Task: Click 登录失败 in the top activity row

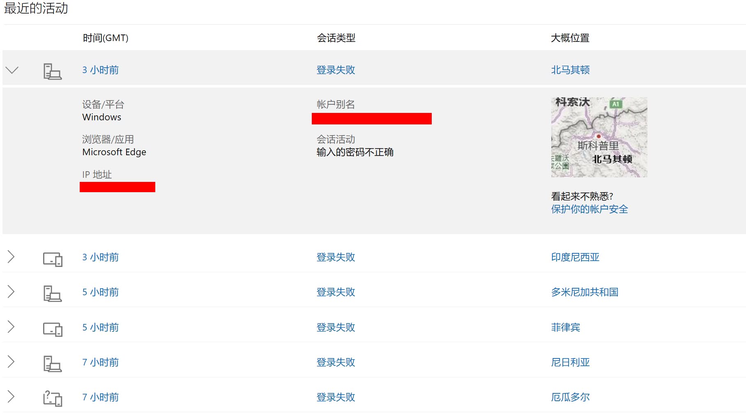Action: point(336,70)
